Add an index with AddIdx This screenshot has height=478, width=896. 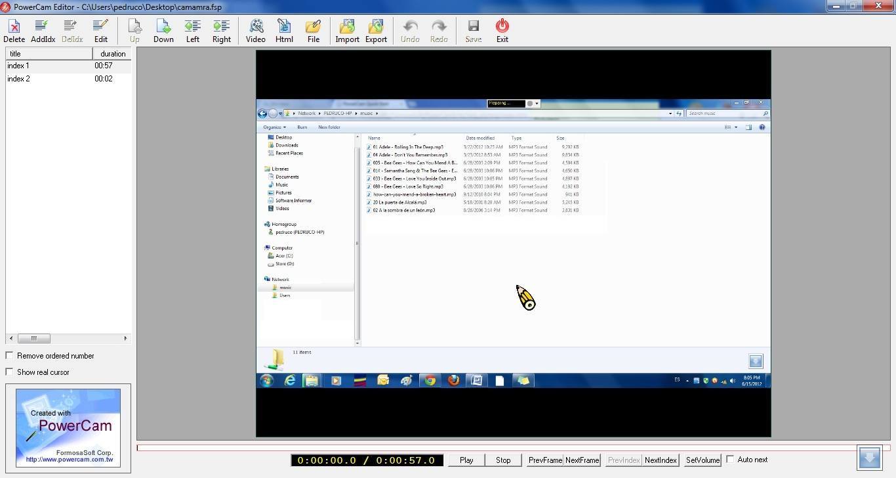[x=43, y=31]
